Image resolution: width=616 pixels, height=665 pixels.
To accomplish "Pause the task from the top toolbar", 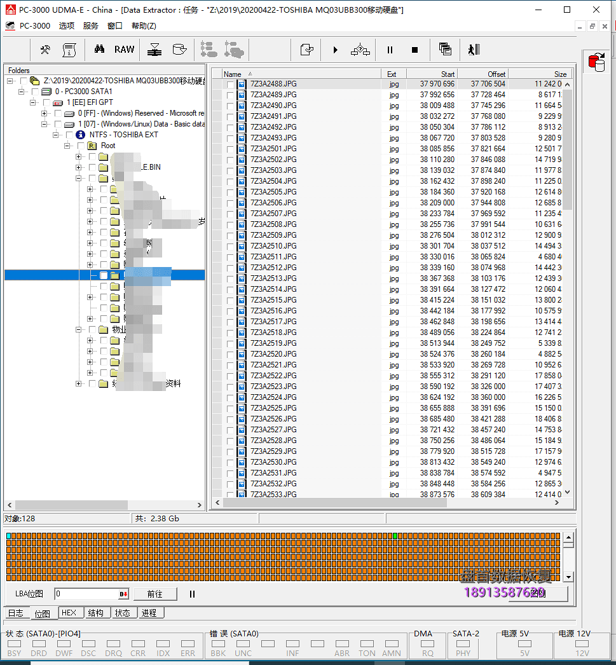I will (390, 50).
